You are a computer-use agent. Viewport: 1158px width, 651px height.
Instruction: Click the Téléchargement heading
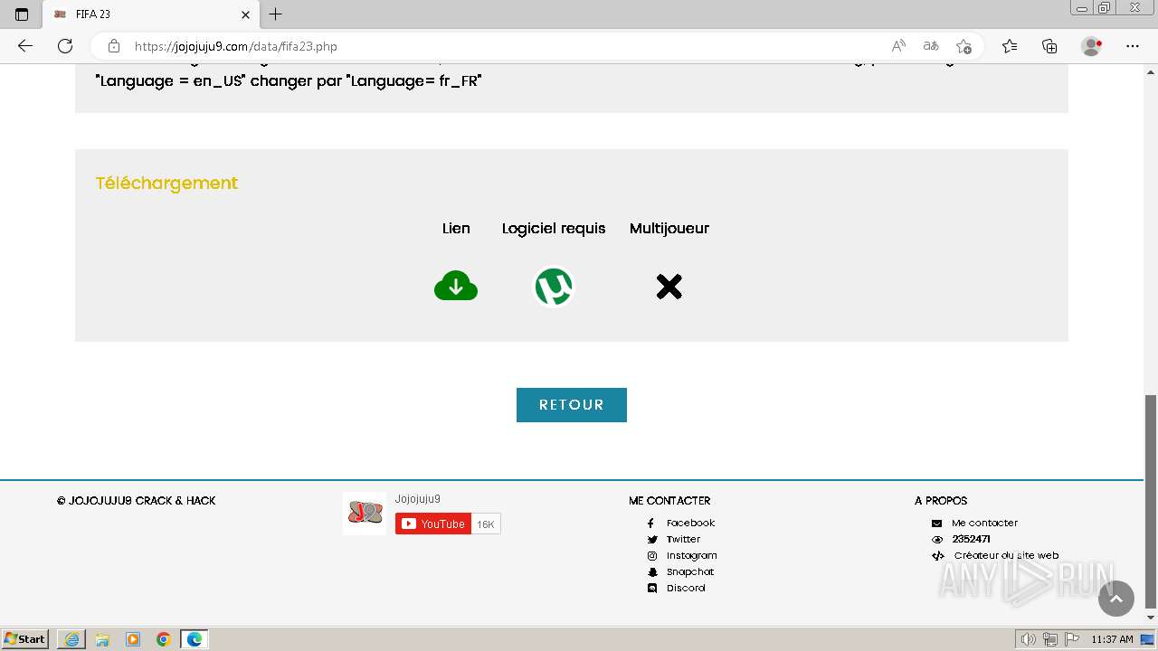(166, 183)
